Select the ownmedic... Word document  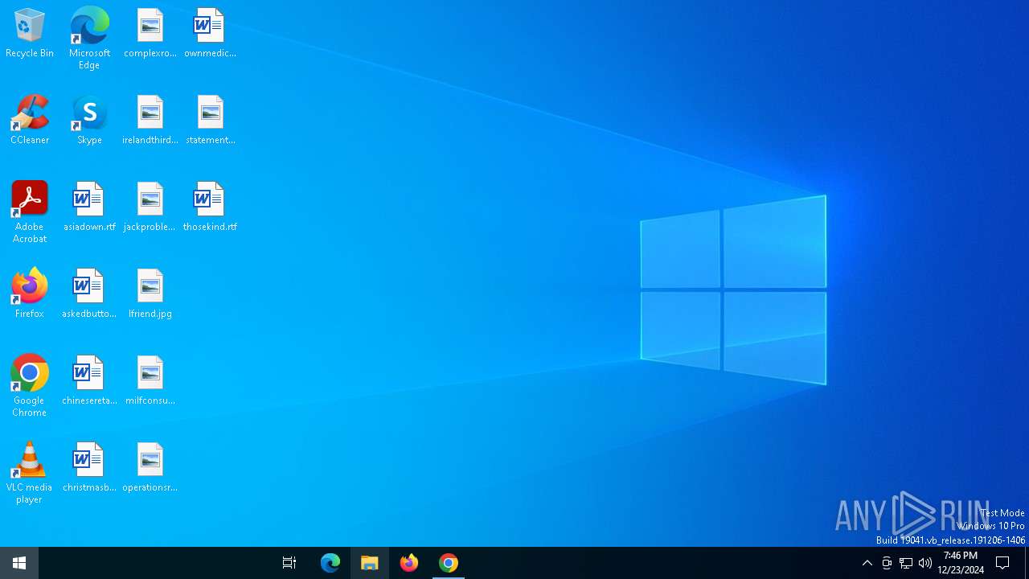pyautogui.click(x=210, y=34)
